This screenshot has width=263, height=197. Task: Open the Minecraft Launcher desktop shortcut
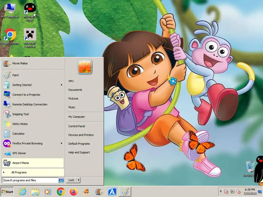[30, 38]
